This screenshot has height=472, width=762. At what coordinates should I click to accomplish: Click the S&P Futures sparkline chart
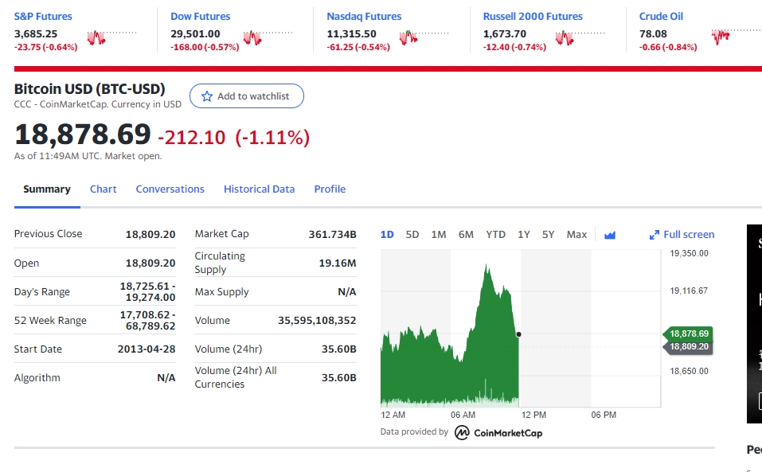111,37
